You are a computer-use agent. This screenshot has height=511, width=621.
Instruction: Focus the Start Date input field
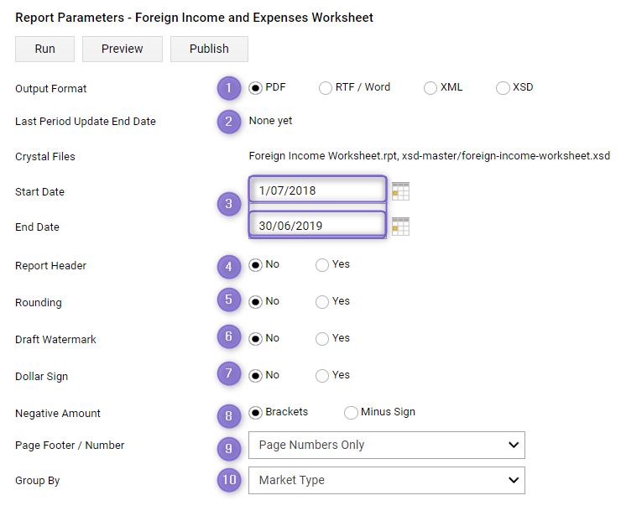click(317, 190)
